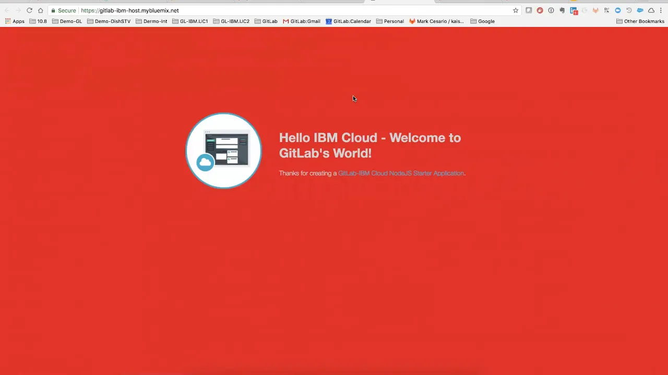Expand the Demo-DishSTV bookmarks folder
The image size is (668, 375).
(109, 21)
